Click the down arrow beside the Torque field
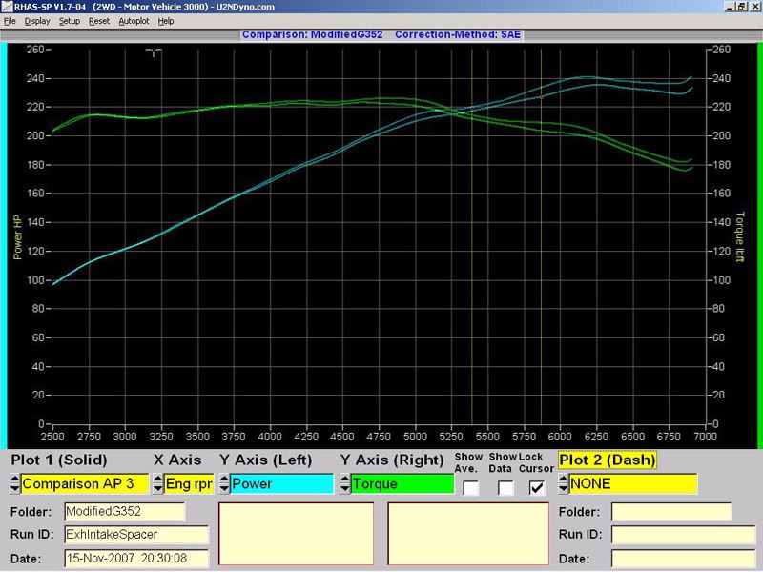763x572 pixels. coord(344,488)
